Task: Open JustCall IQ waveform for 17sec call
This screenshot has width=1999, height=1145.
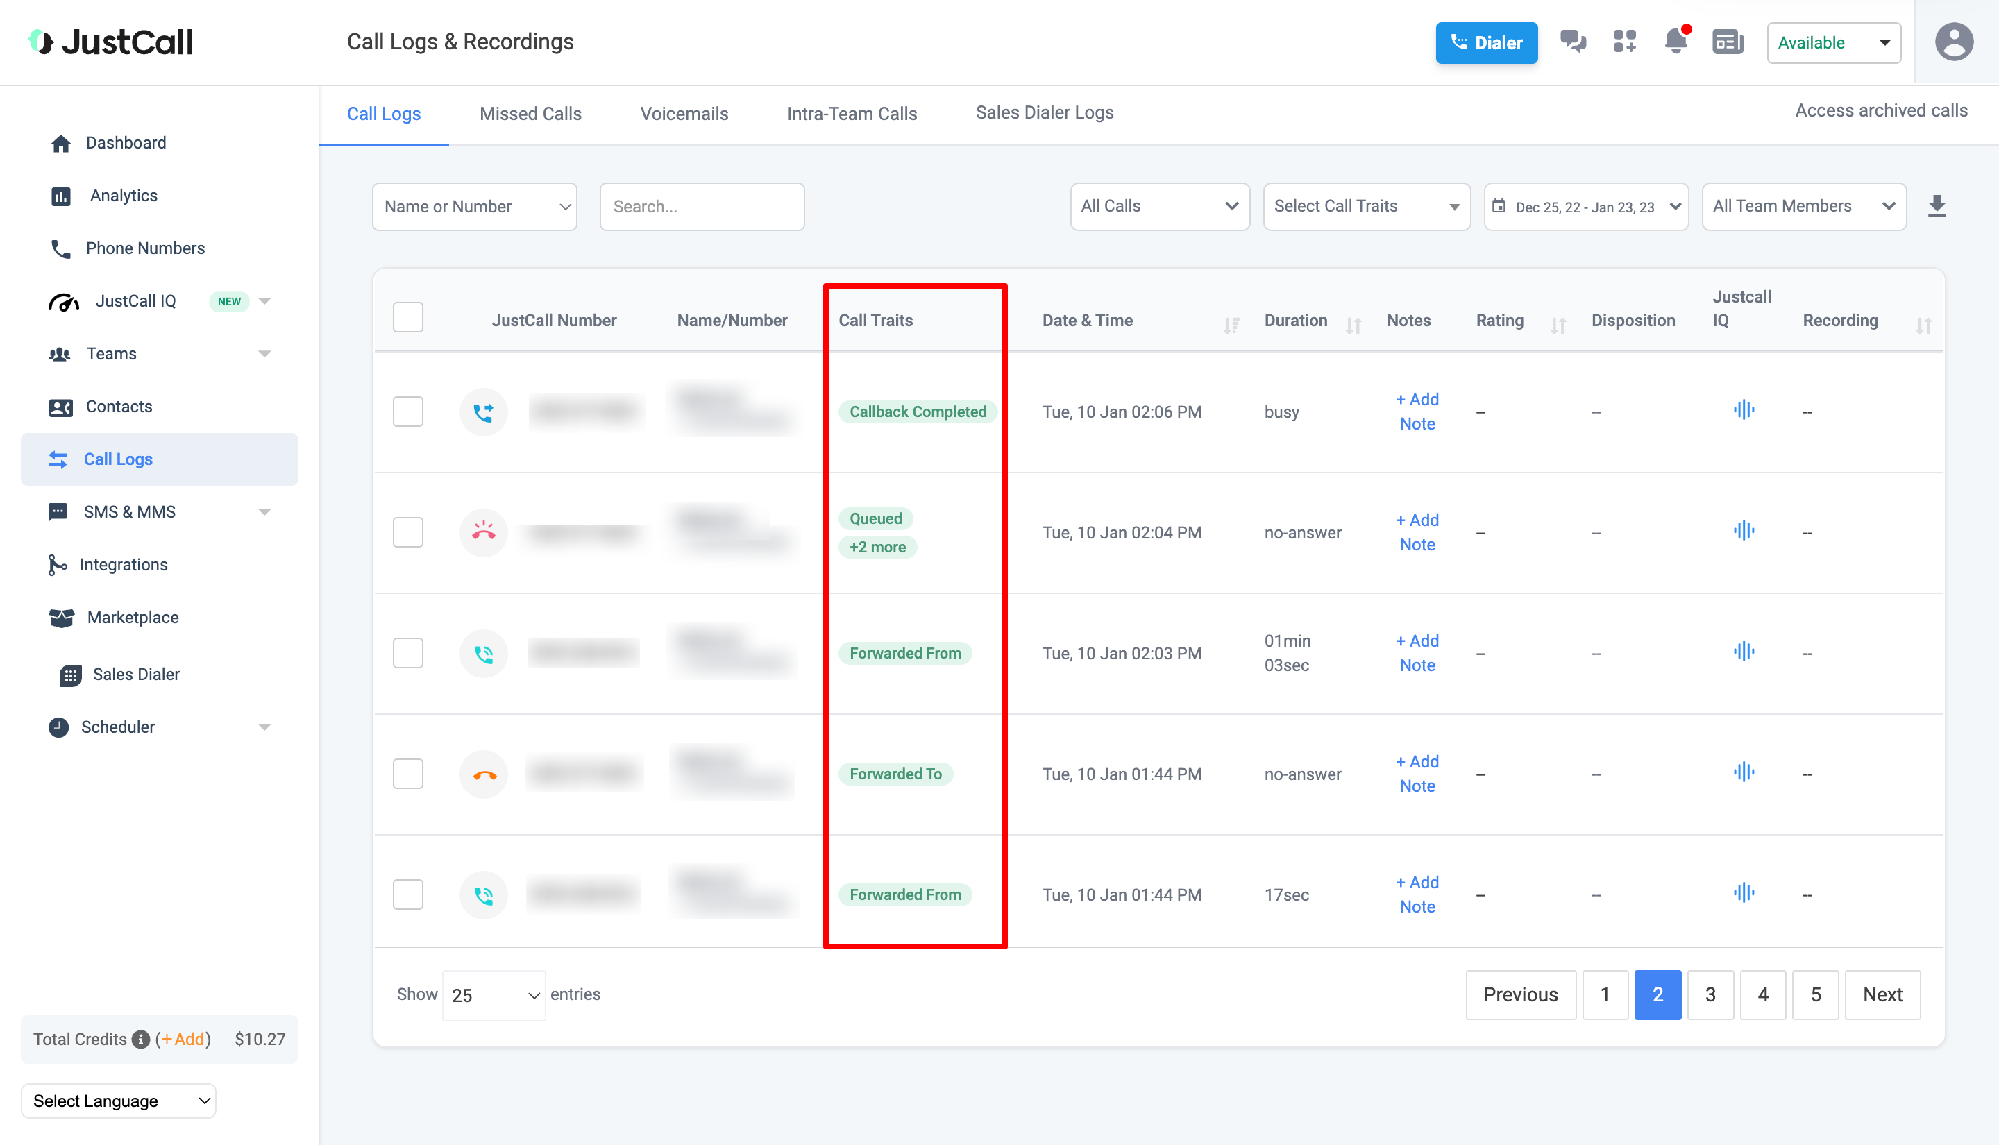Action: pos(1744,892)
